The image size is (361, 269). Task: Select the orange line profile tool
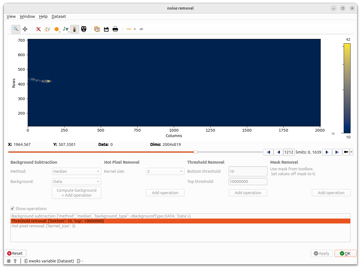click(x=129, y=29)
